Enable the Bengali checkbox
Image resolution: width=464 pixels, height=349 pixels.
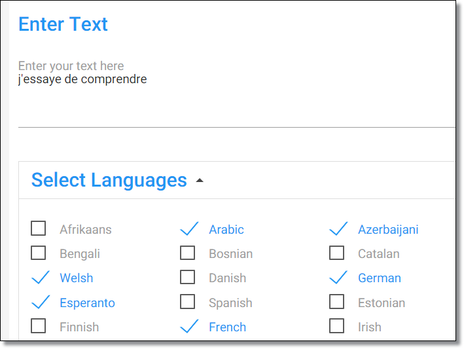39,253
